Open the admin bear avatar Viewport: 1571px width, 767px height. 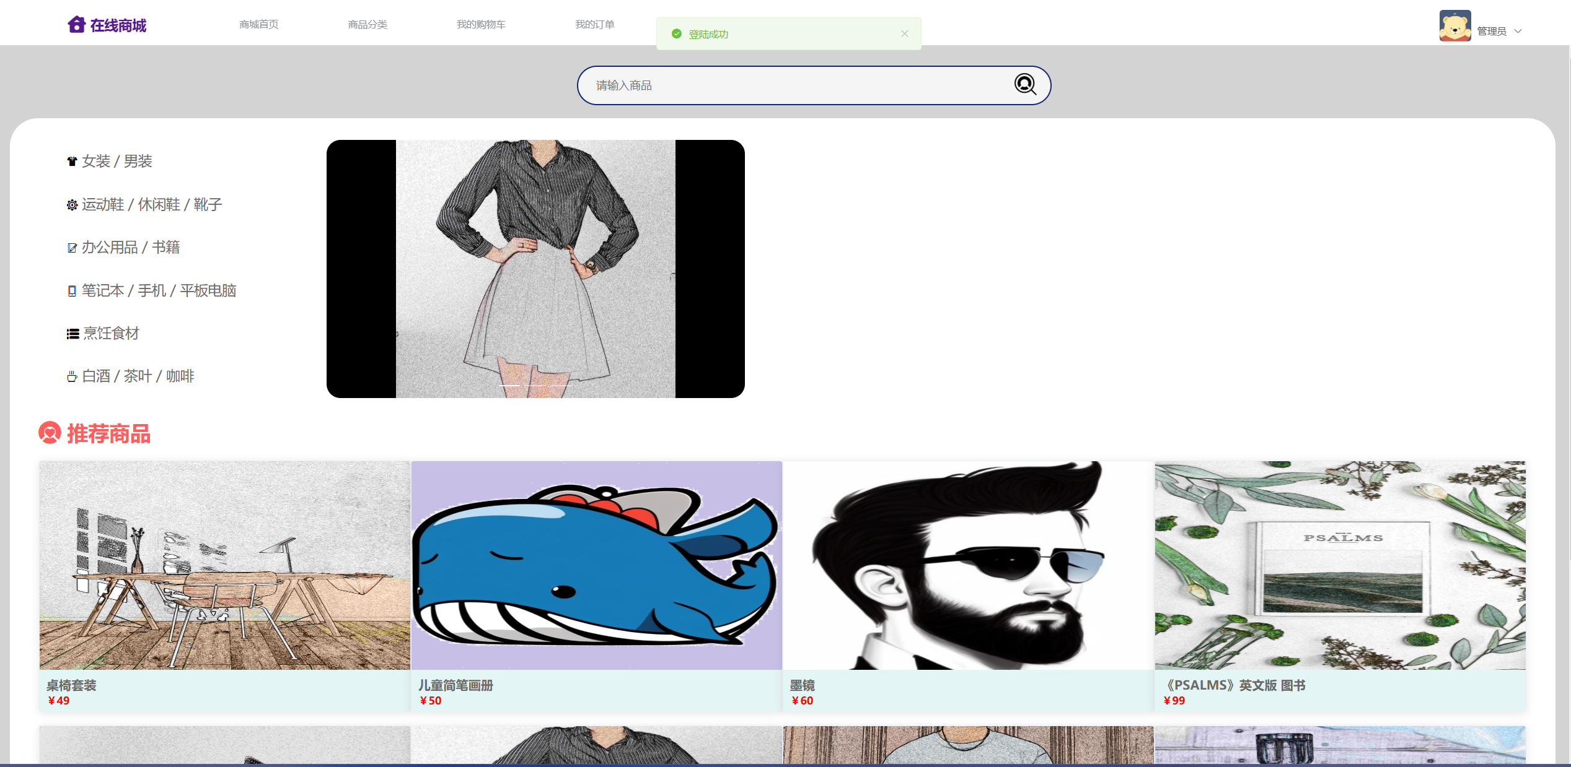[x=1454, y=26]
